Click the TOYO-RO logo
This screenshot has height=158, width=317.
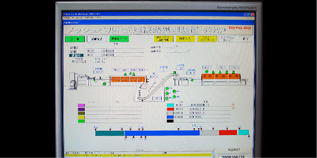[x=239, y=28]
